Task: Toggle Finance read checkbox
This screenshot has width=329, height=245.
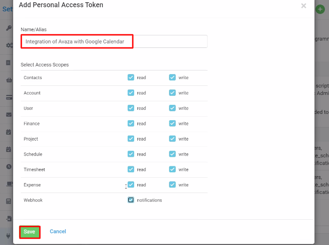Action: coord(131,123)
